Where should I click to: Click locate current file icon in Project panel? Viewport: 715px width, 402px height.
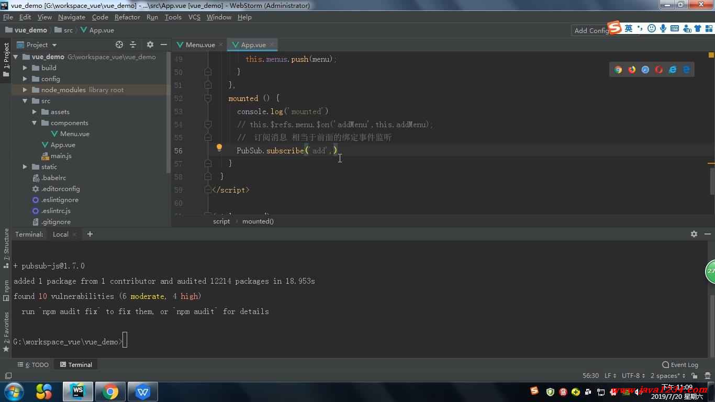coord(119,44)
